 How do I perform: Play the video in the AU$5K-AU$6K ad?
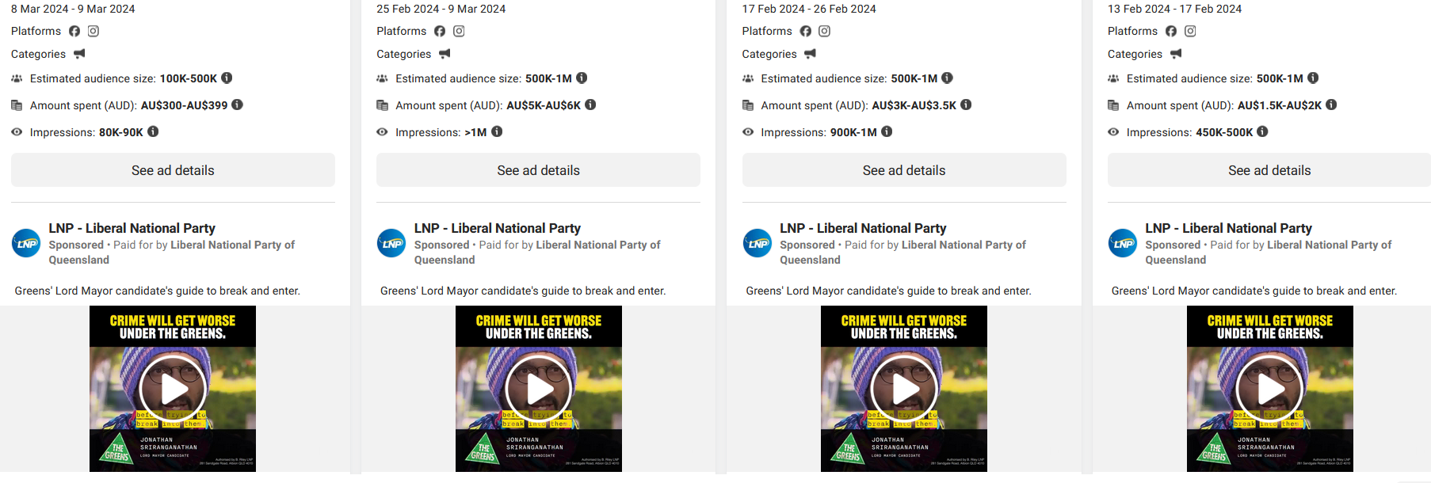539,389
